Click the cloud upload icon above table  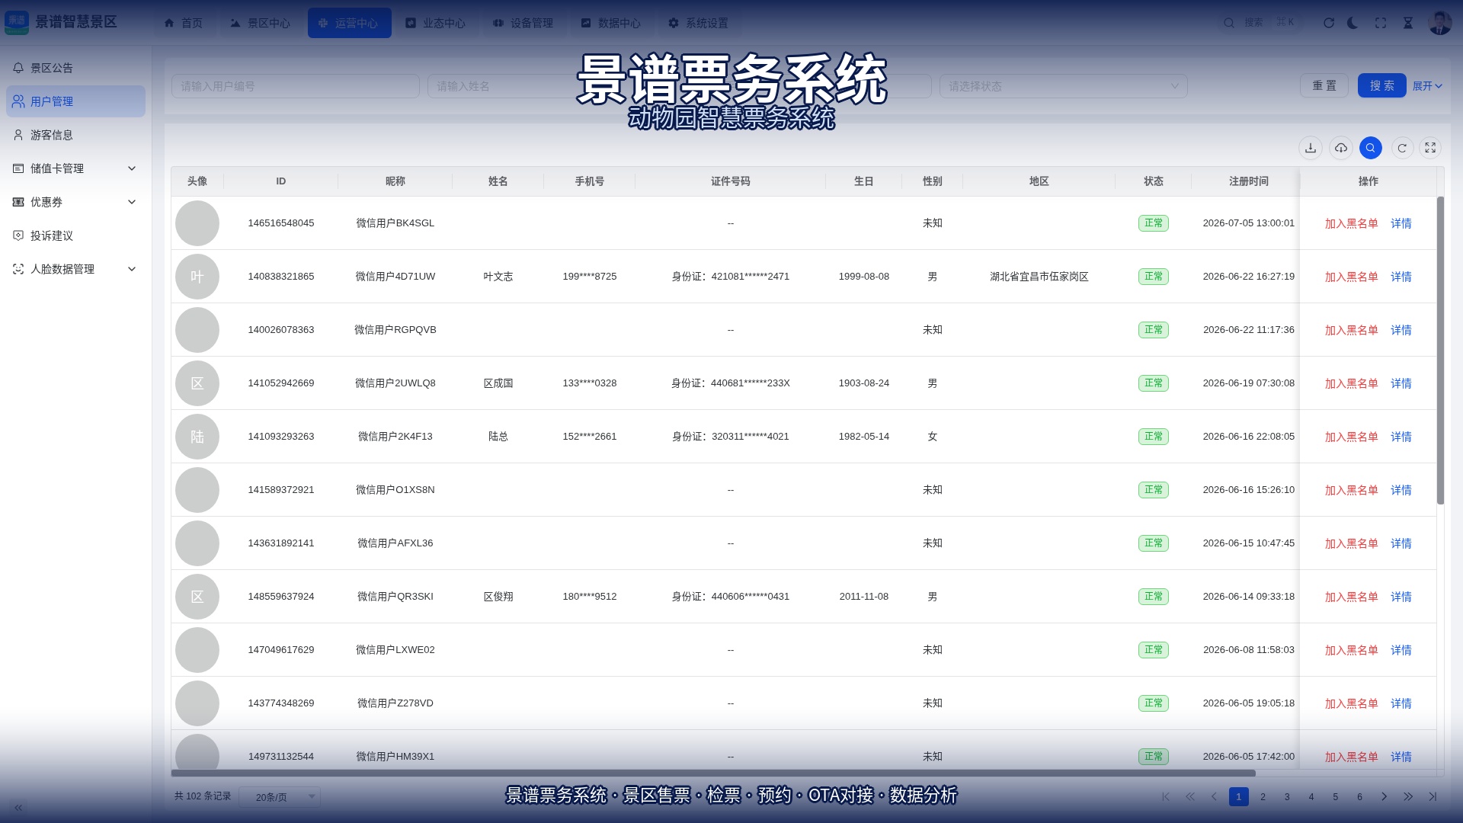(1341, 148)
